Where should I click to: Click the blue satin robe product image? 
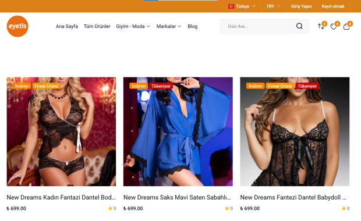[x=178, y=131]
